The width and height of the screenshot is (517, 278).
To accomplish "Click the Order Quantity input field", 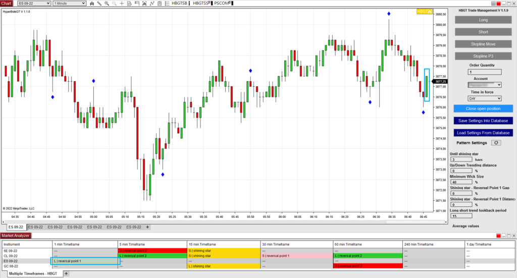I will 485,72.
